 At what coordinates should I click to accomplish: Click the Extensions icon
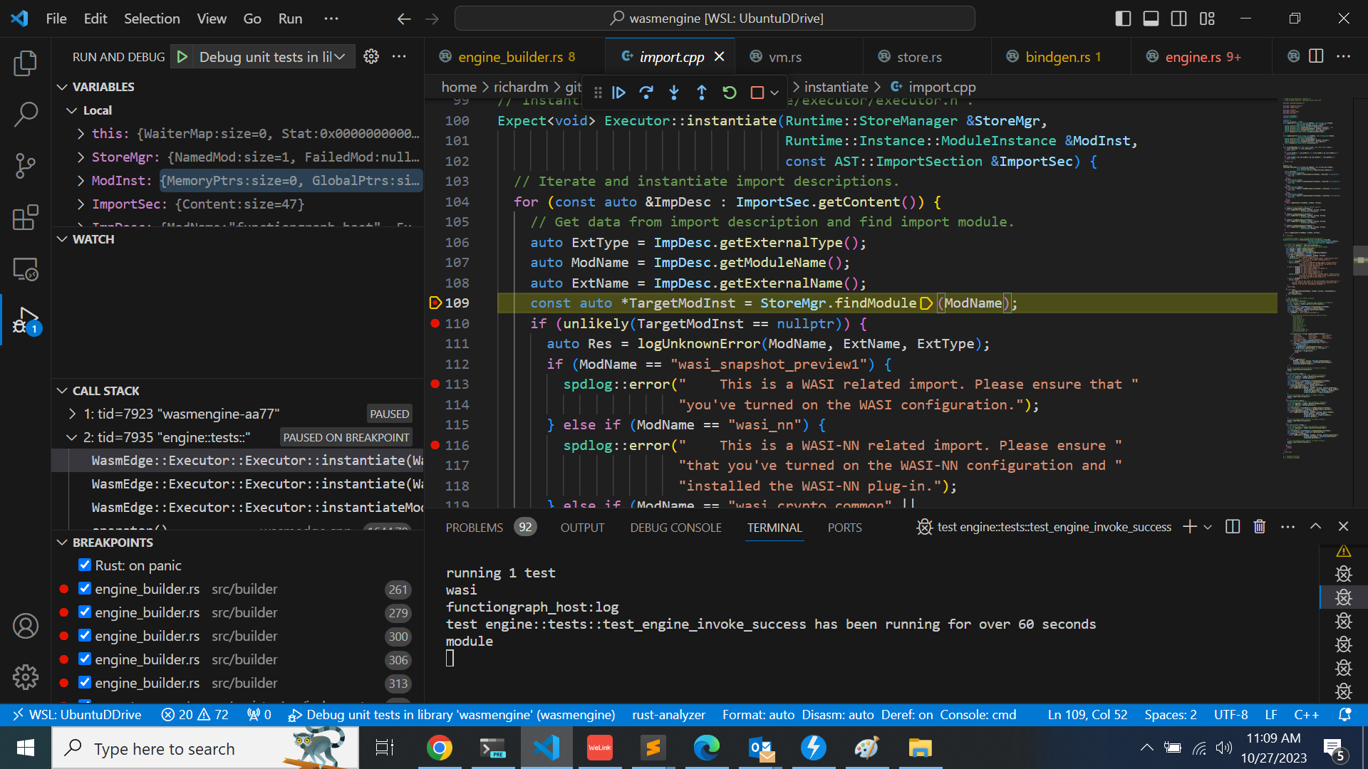(x=26, y=217)
